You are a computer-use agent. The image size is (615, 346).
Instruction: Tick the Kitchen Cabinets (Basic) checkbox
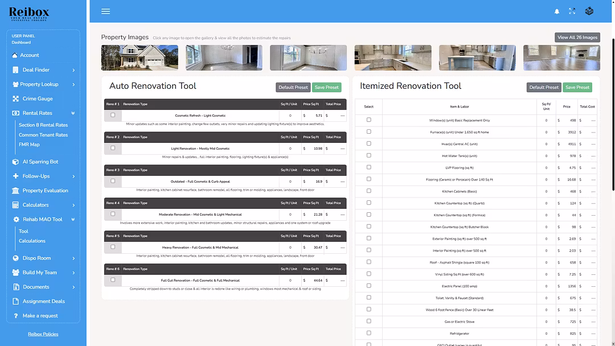tap(368, 191)
